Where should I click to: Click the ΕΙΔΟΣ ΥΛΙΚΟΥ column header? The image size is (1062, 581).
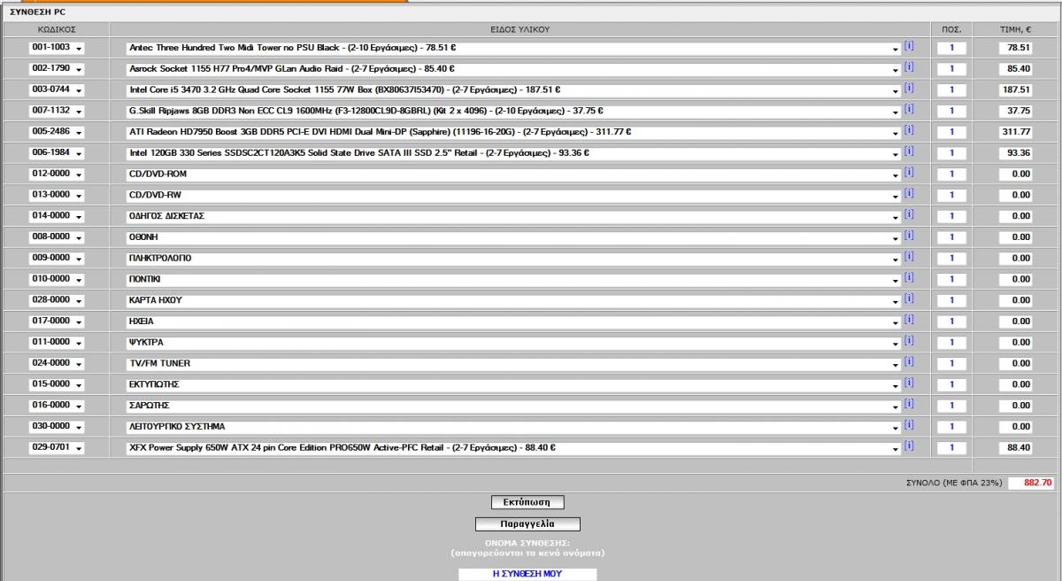519,29
